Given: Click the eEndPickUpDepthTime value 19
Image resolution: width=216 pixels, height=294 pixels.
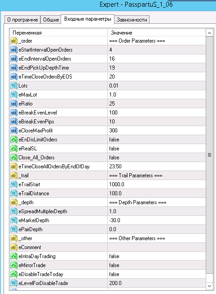Looking at the screenshot, I should (112, 68).
